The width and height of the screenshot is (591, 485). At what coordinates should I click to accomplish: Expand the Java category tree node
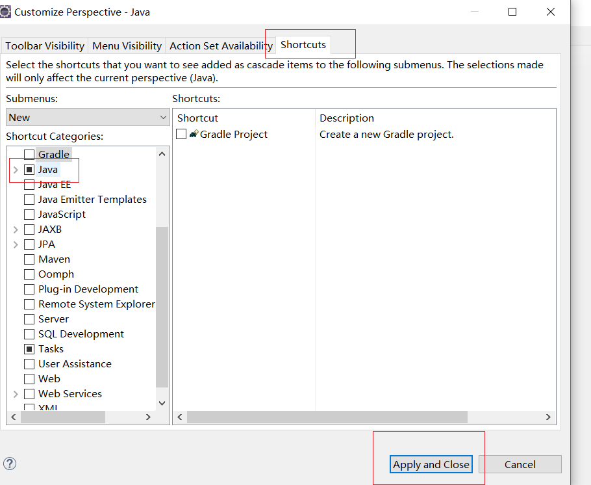click(x=16, y=170)
